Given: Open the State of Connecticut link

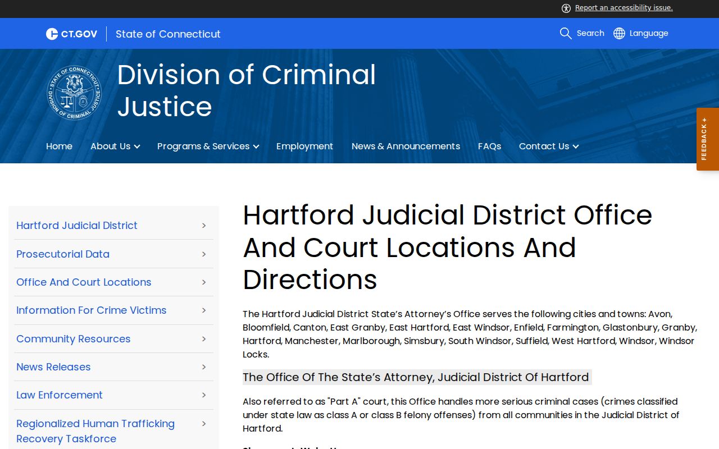Looking at the screenshot, I should tap(168, 34).
